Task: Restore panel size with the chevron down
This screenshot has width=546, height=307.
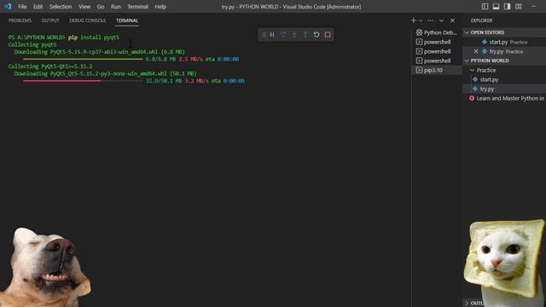Action: click(441, 20)
